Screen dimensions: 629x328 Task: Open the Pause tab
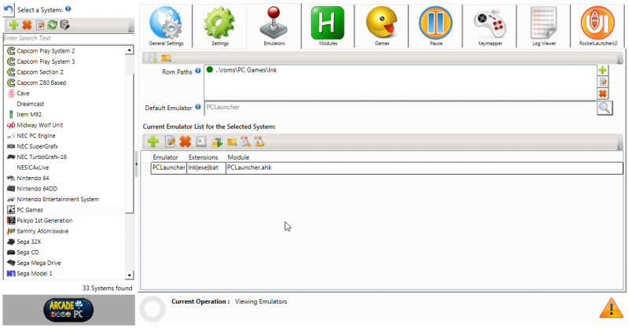tap(436, 26)
